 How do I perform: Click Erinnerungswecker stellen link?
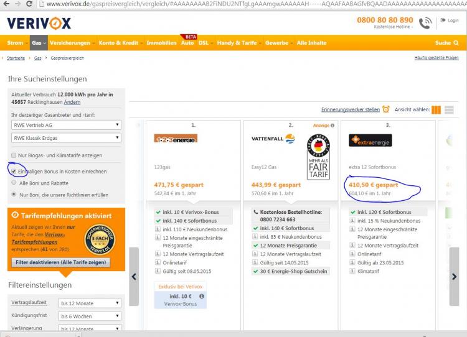click(351, 109)
